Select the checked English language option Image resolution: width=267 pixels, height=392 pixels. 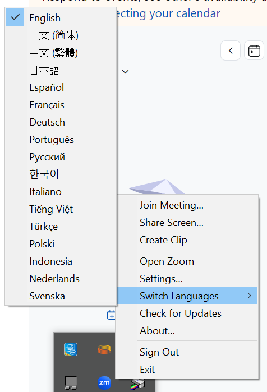coord(61,17)
